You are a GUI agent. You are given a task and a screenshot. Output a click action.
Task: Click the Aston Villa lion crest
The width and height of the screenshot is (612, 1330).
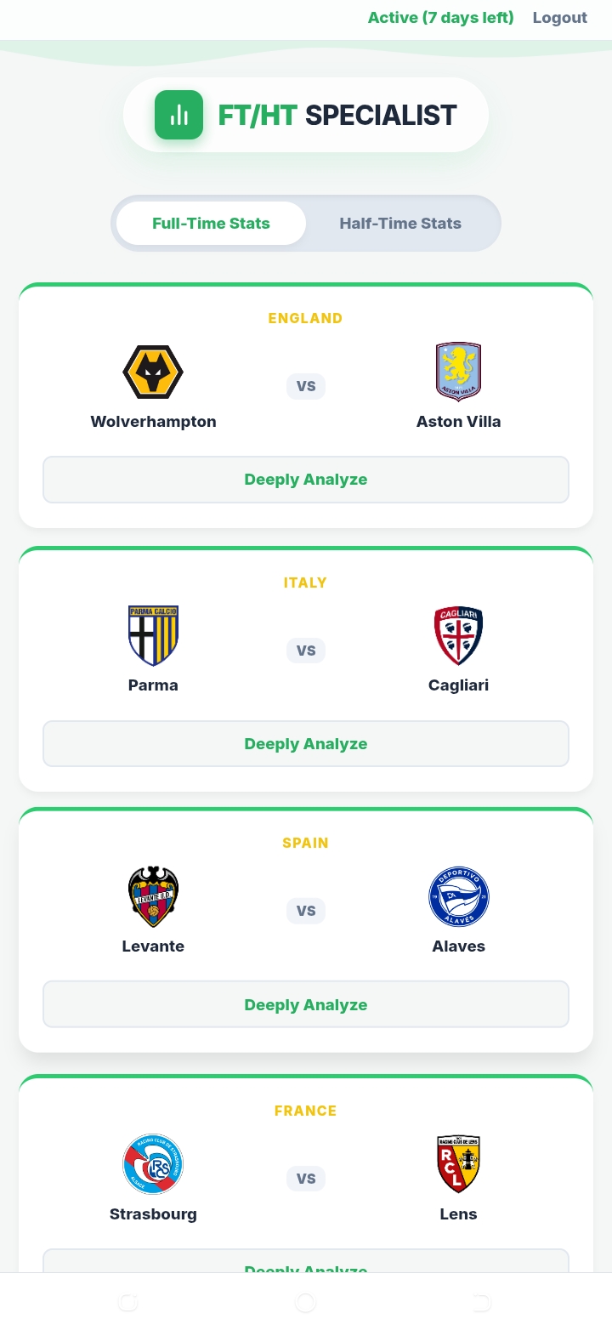point(458,372)
